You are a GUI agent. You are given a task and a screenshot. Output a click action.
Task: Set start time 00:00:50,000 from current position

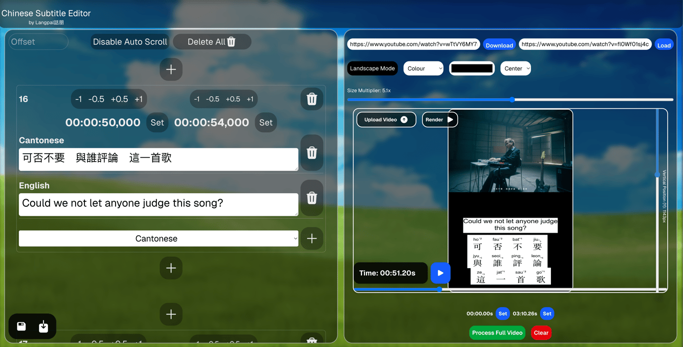pos(157,122)
